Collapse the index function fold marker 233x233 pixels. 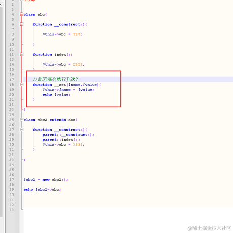pyautogui.click(x=21, y=54)
